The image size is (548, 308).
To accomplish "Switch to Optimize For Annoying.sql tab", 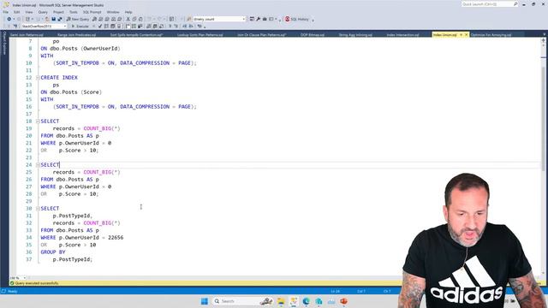I will 491,34.
